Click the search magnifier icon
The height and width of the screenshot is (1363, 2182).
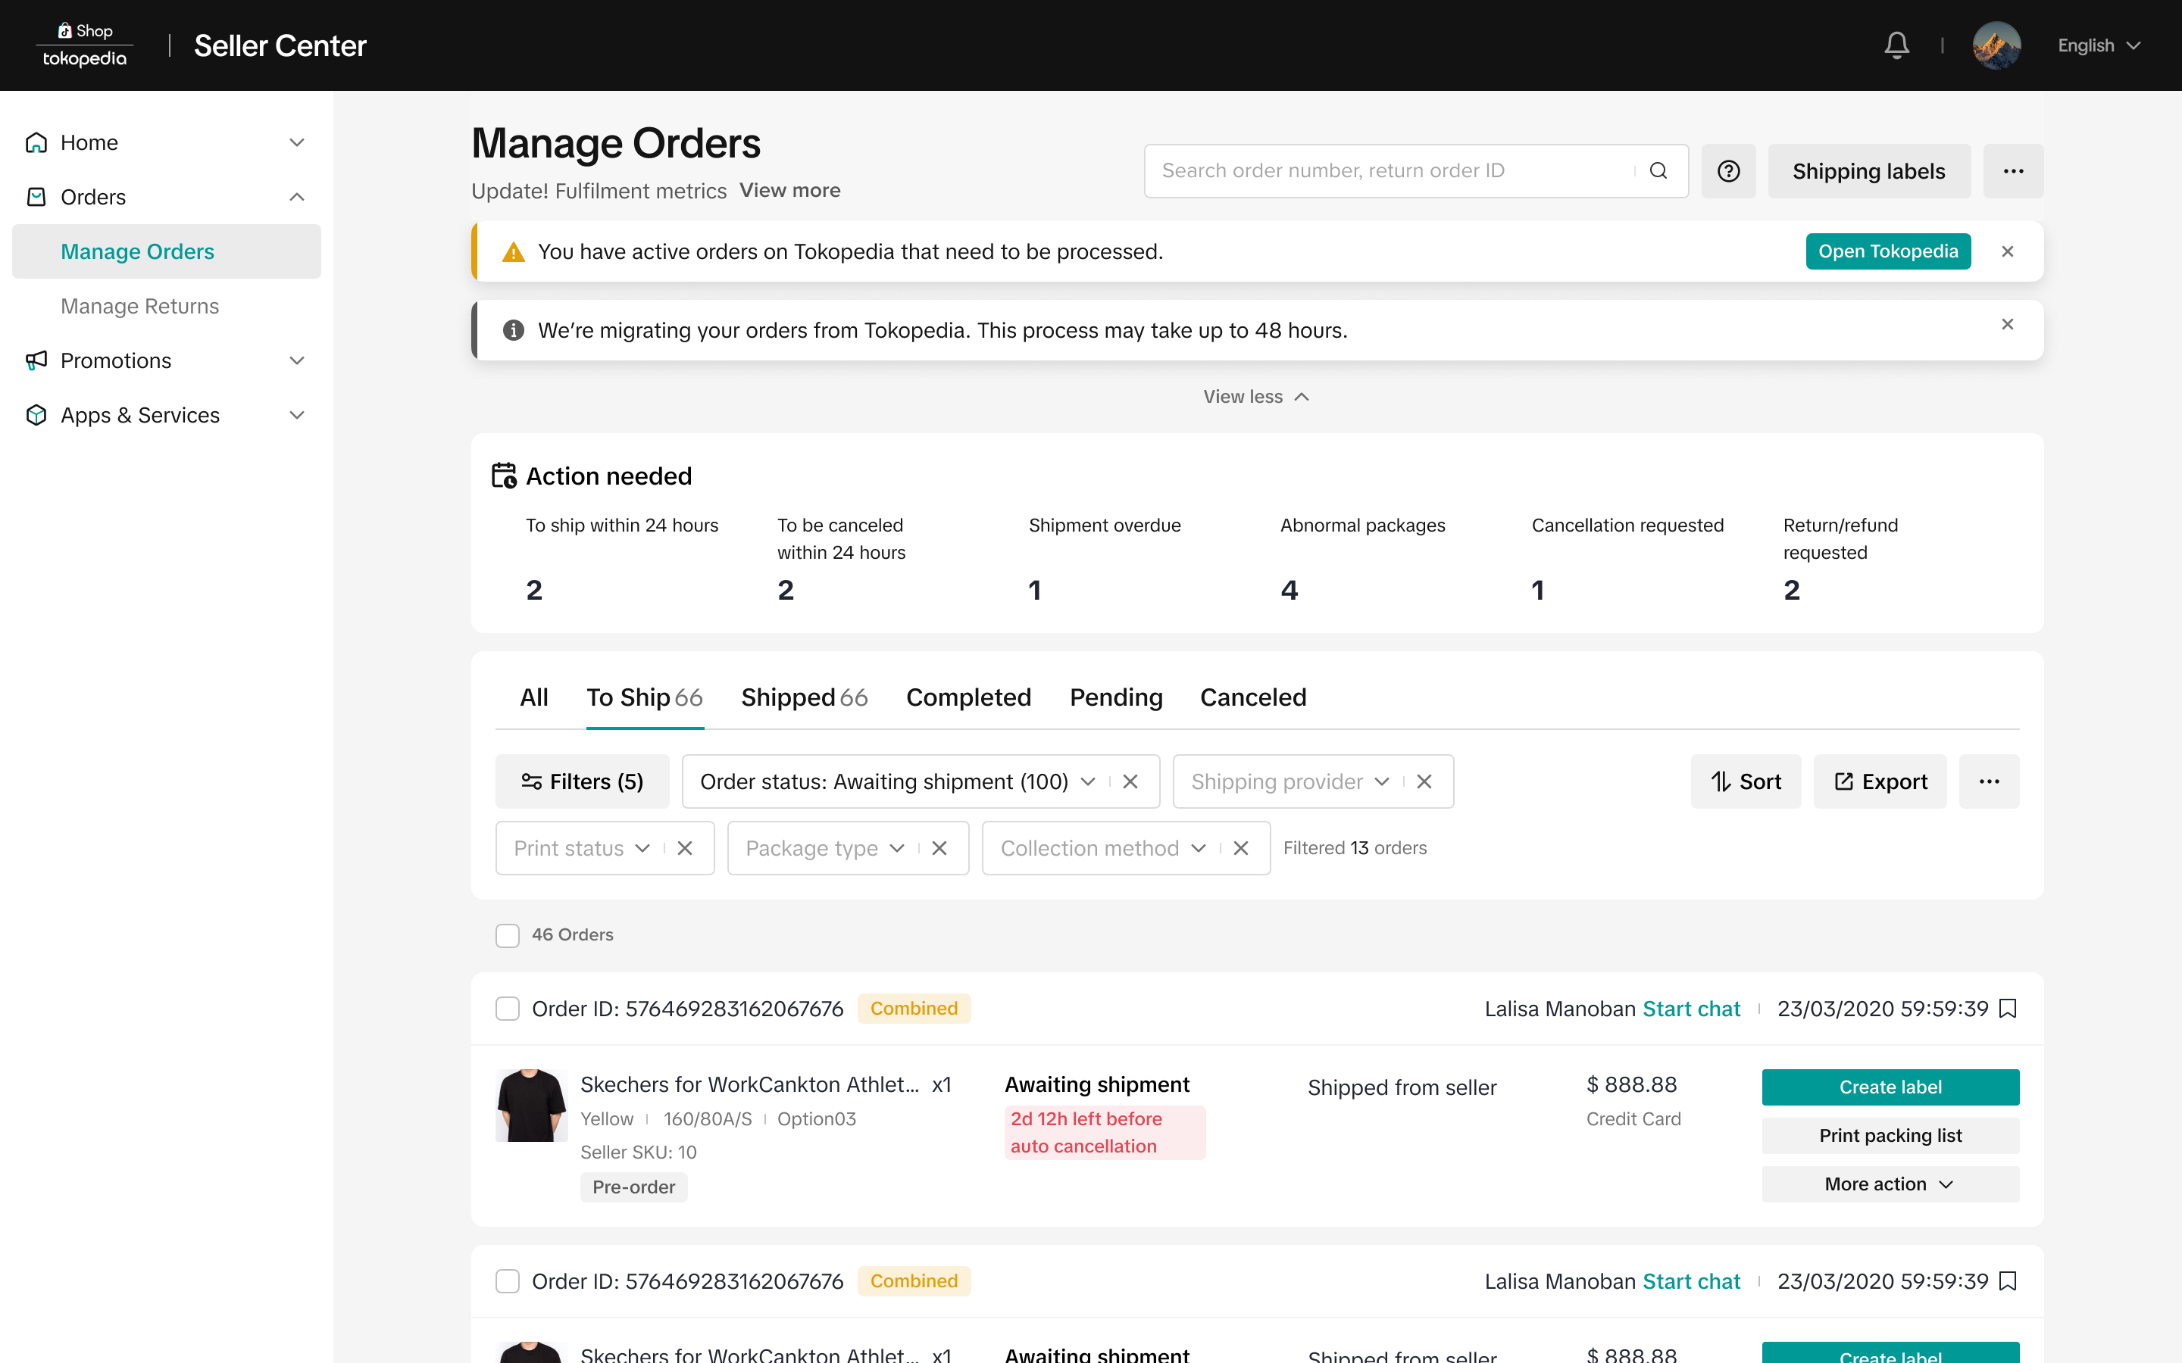[x=1658, y=171]
